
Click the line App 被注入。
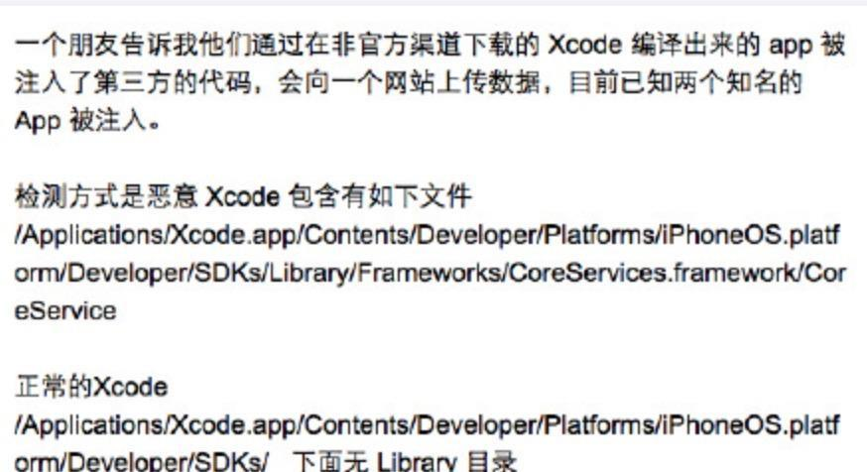coord(87,121)
